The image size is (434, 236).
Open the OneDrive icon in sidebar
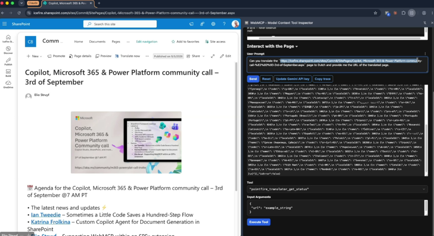[x=8, y=85]
